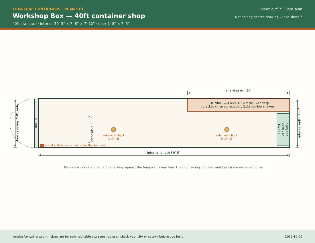
Task: Click the DOORS panel on the plan
Action: [x=36, y=123]
